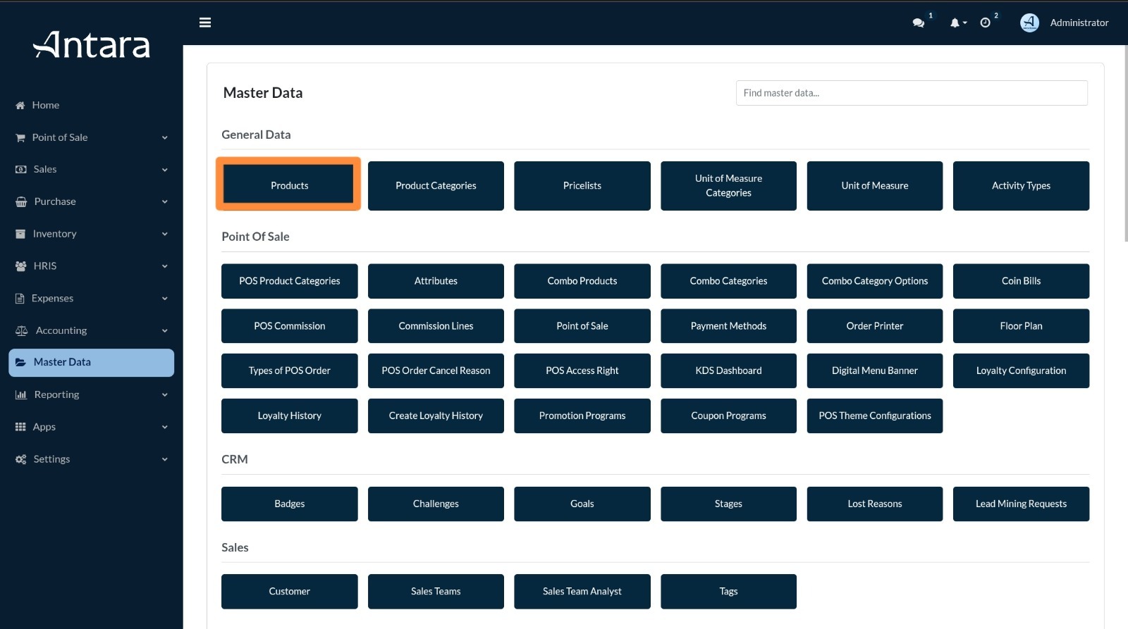Open the notifications bell icon
Screen dimensions: 1128x629
(x=955, y=23)
